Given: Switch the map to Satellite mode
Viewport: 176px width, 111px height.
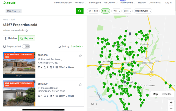Looking at the screenshot, I should [x=167, y=94].
